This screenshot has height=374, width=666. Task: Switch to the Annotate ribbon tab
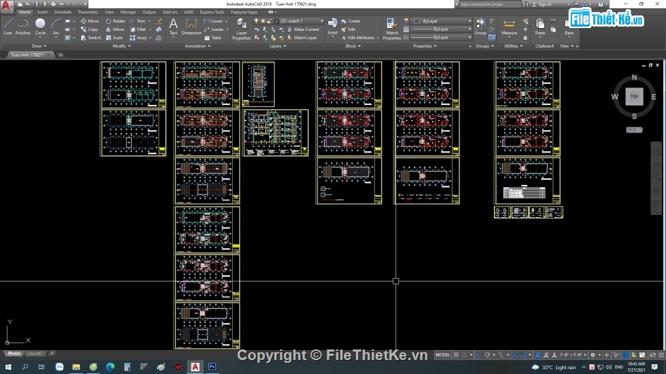62,13
